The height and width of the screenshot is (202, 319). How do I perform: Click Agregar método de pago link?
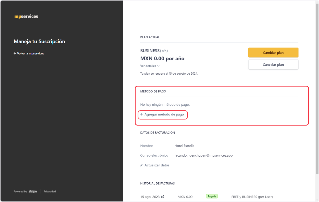point(162,114)
